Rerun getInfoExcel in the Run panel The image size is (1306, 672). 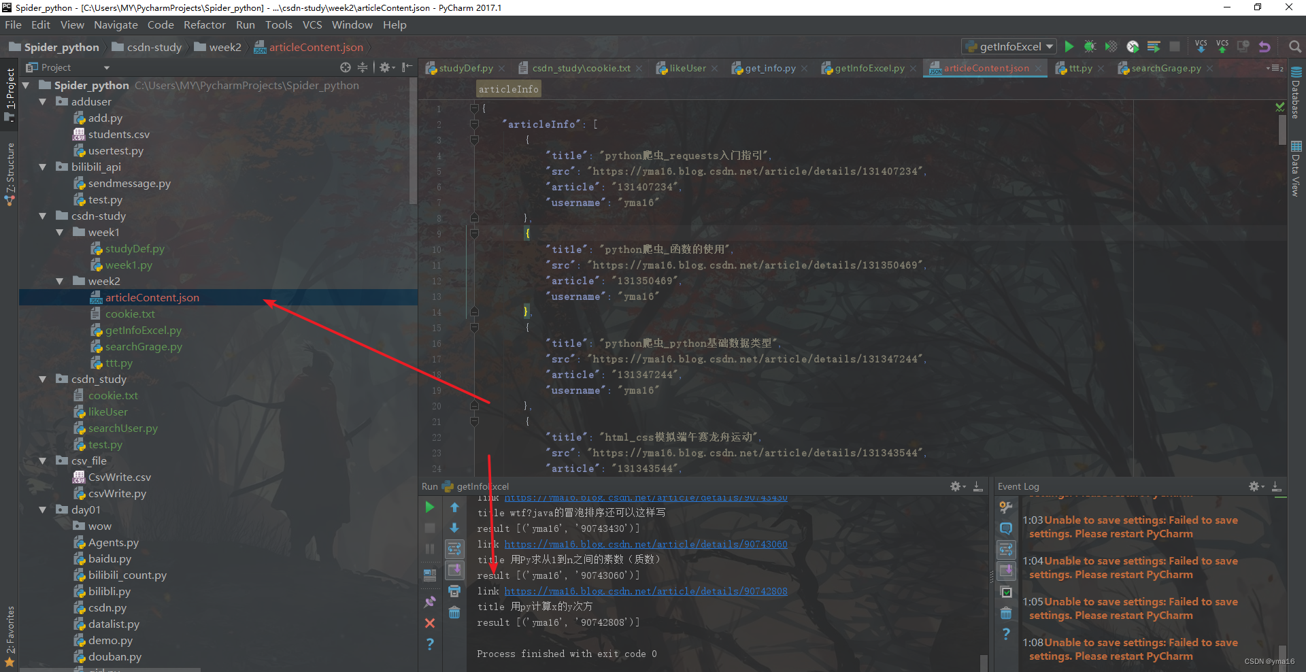pos(430,507)
